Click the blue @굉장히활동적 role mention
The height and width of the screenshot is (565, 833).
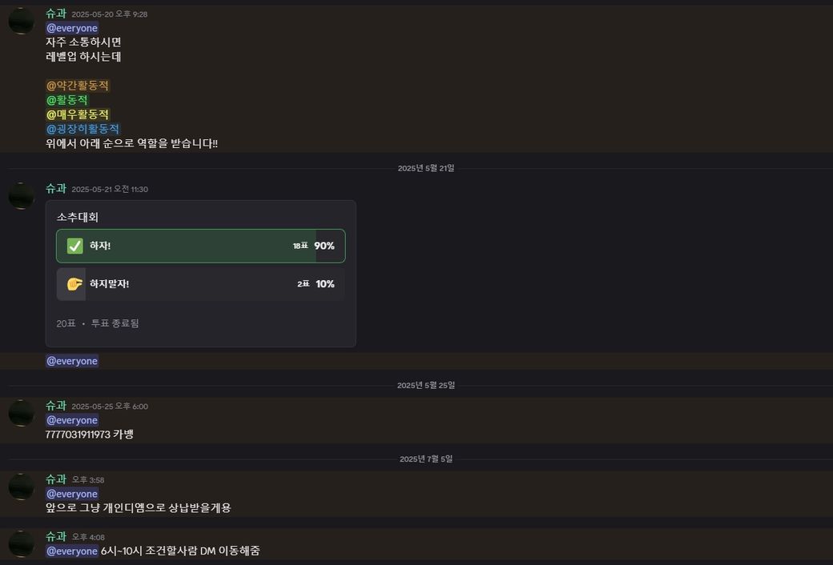pyautogui.click(x=82, y=129)
